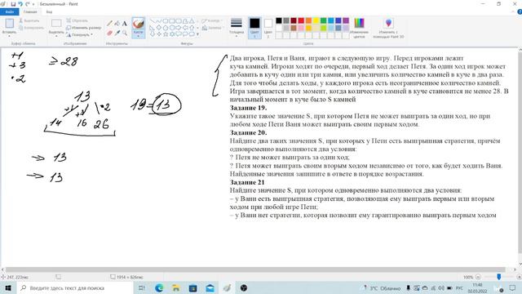Open the Brushes dropdown arrow
522x294 pixels.
pos(138,36)
